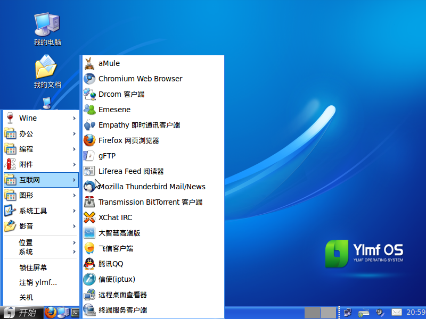The image size is (426, 319).
Task: Open 我的文档 folder on the desktop
Action: click(47, 72)
